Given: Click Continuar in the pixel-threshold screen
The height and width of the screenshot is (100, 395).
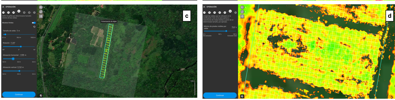Looking at the screenshot, I should pyautogui.click(x=220, y=95).
